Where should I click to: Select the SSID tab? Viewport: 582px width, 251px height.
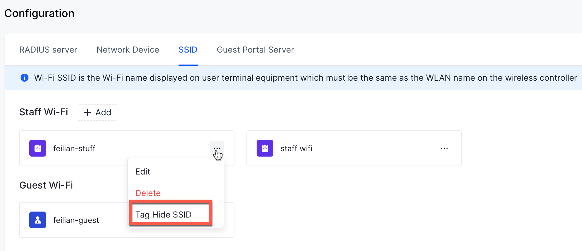pos(188,50)
